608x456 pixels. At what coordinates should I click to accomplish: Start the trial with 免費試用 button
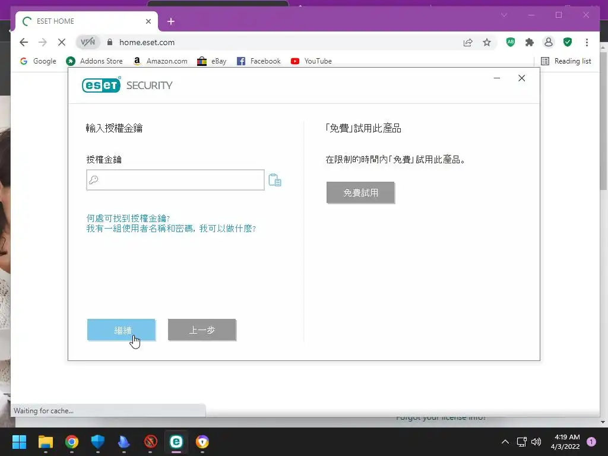(360, 193)
